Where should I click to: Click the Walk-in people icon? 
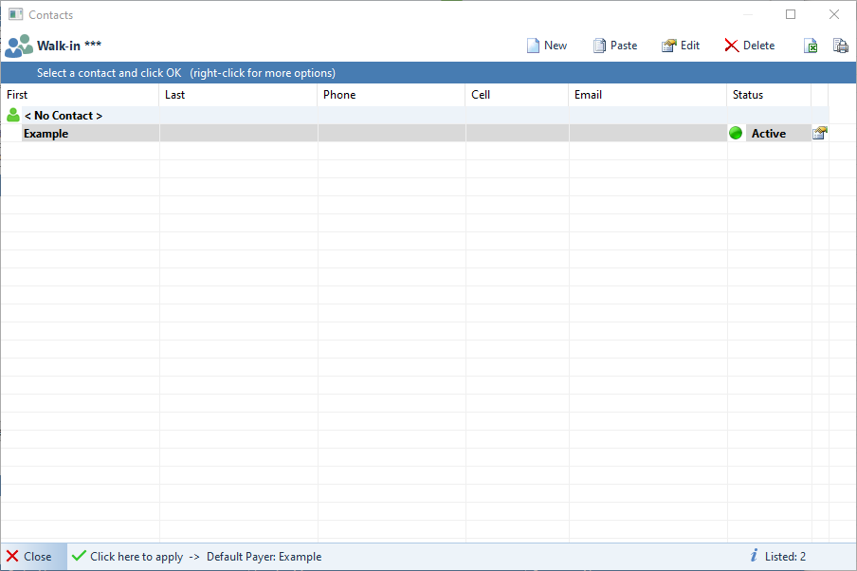click(x=19, y=46)
